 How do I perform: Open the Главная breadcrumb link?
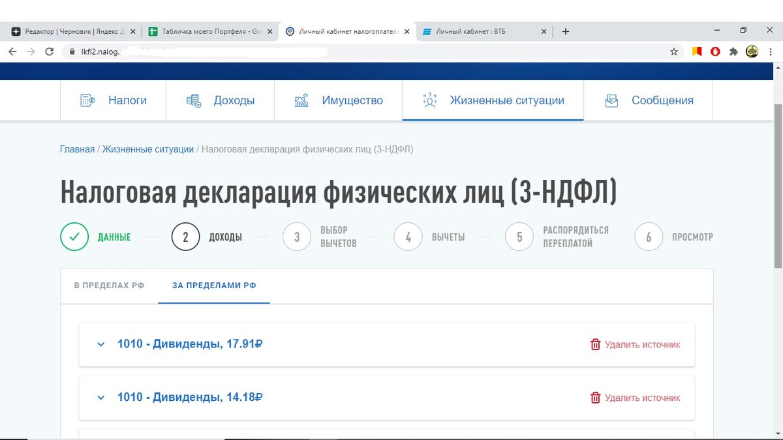coord(77,149)
